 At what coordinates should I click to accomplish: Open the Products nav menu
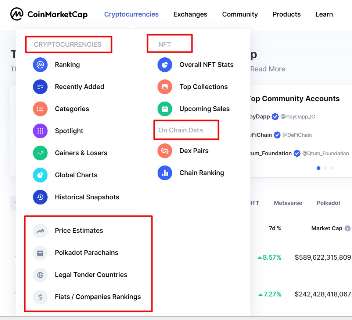[287, 14]
